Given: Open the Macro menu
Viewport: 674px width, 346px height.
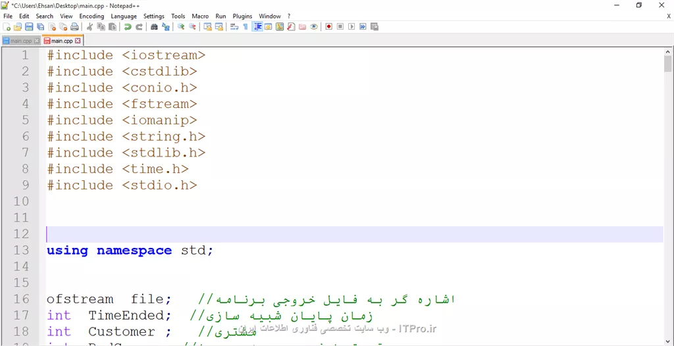Looking at the screenshot, I should pos(200,16).
